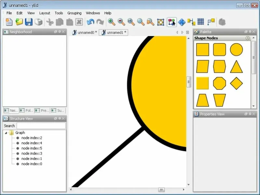Switch to the Successors bottom tab

tap(58, 110)
